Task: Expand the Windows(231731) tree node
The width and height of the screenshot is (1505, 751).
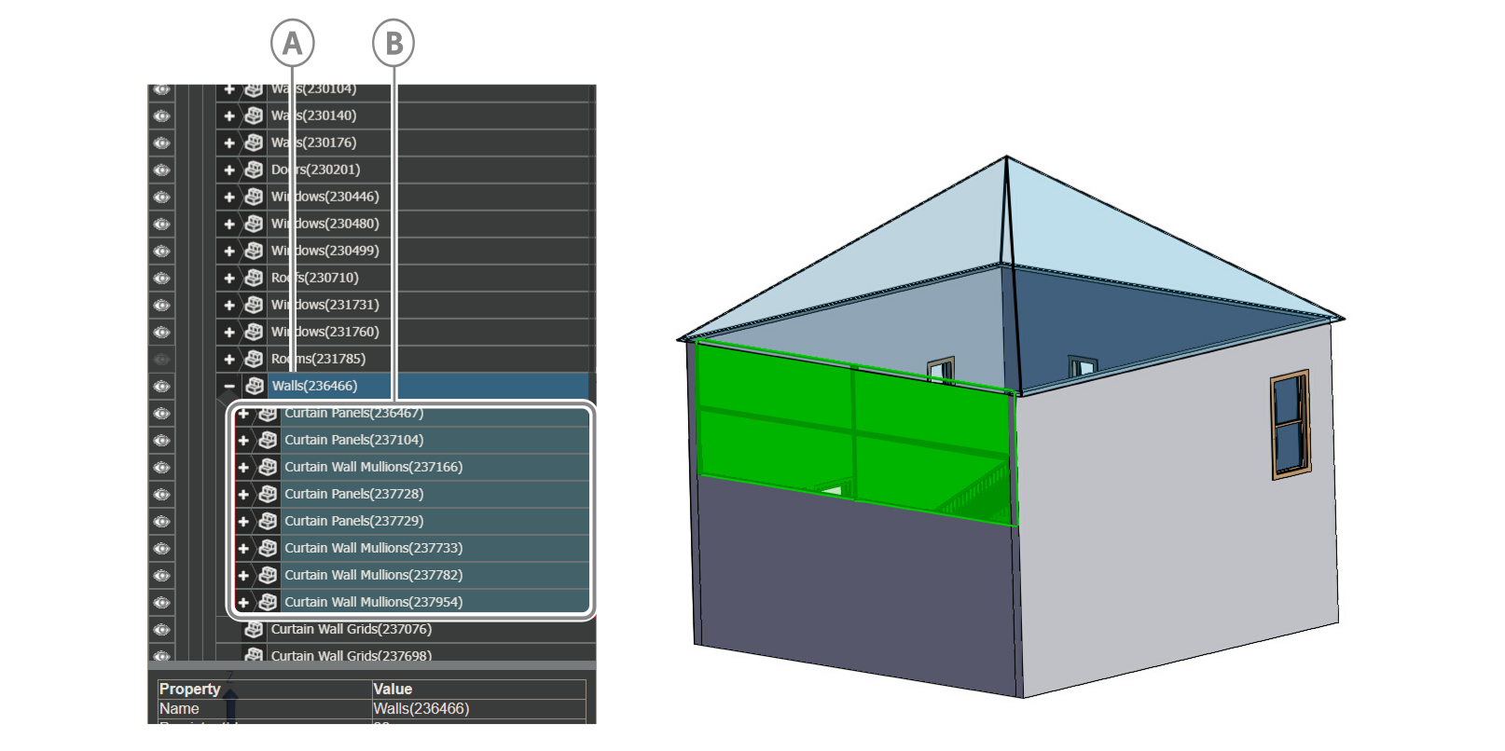Action: tap(229, 305)
